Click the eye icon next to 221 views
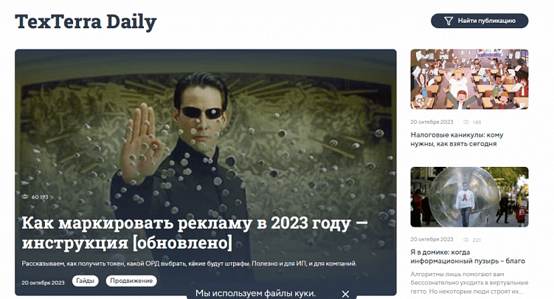The height and width of the screenshot is (299, 554). click(466, 240)
